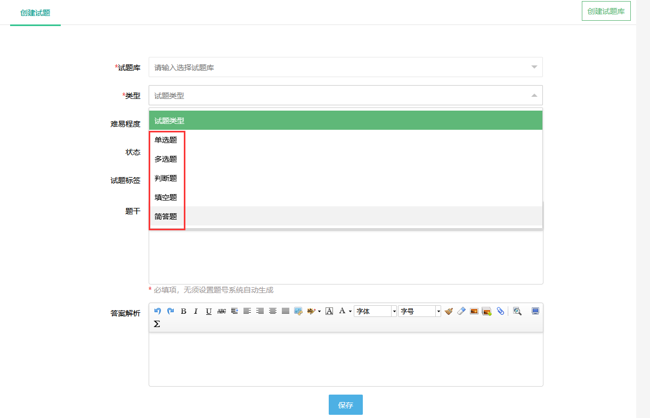Toggle bold formatting in the editor

183,311
